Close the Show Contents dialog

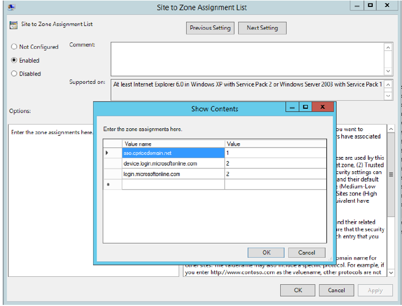(323, 107)
